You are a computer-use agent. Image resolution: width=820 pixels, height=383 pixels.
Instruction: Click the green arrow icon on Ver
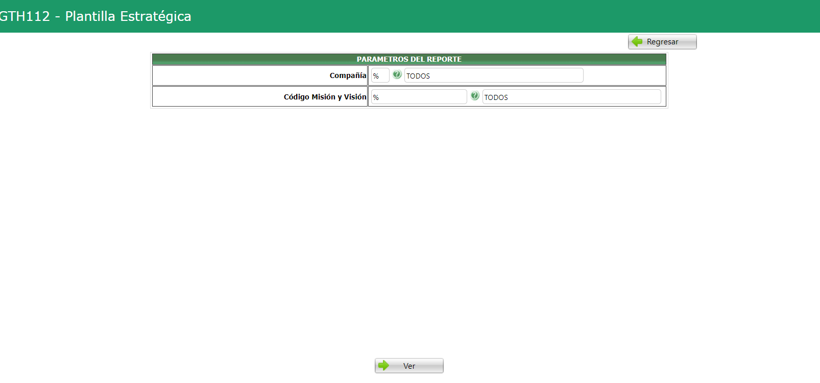tap(383, 365)
